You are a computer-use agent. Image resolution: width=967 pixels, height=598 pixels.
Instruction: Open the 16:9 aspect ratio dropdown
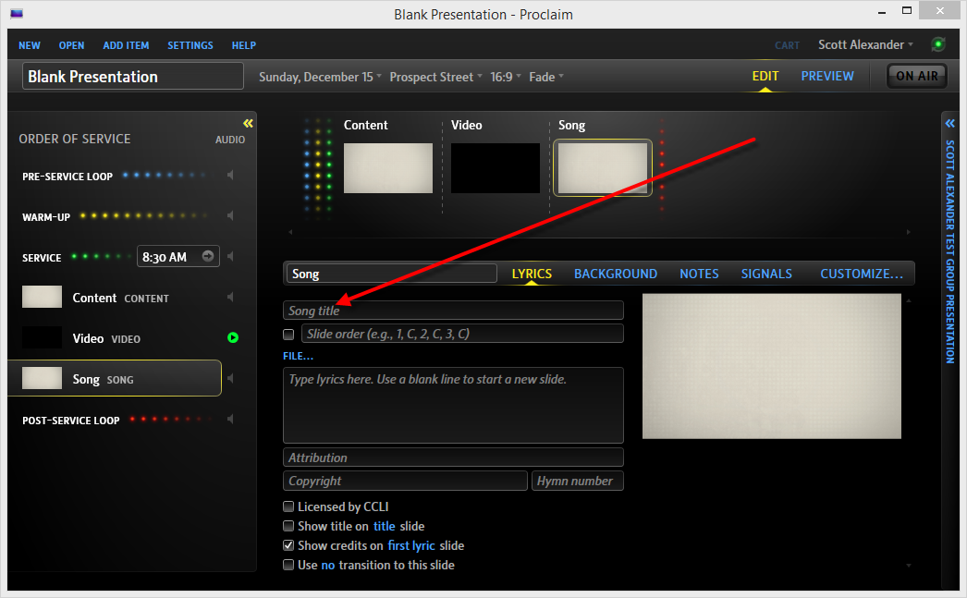click(x=506, y=77)
